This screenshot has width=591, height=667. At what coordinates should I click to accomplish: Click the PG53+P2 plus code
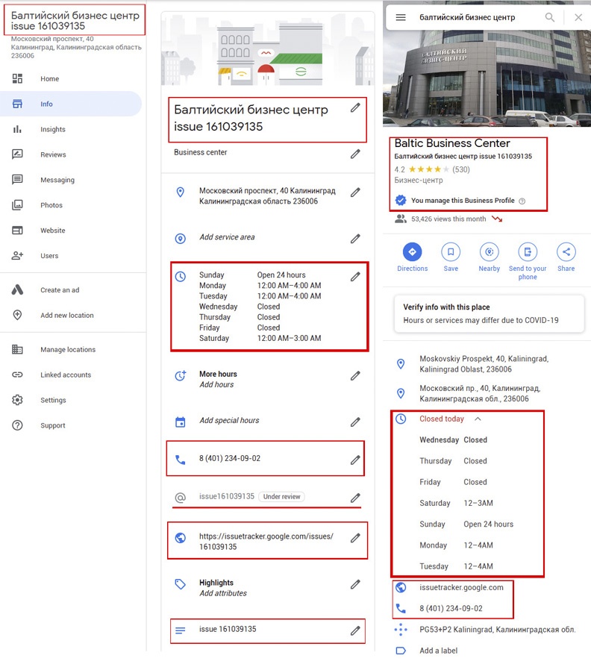pos(498,630)
